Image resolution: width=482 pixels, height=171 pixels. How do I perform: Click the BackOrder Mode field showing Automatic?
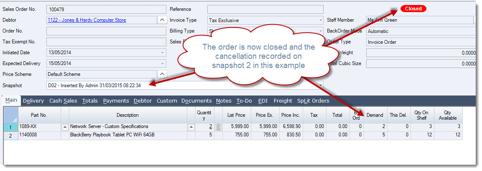[x=421, y=31]
